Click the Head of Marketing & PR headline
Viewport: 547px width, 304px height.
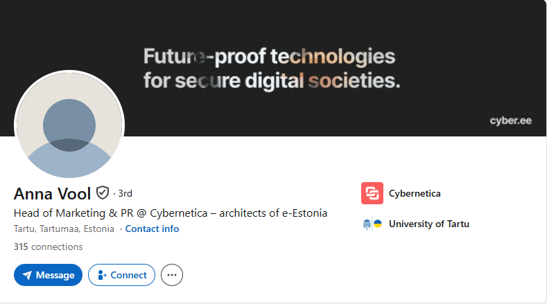tap(171, 213)
